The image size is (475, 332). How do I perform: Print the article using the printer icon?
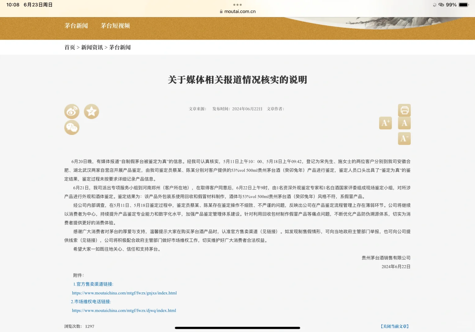404,110
